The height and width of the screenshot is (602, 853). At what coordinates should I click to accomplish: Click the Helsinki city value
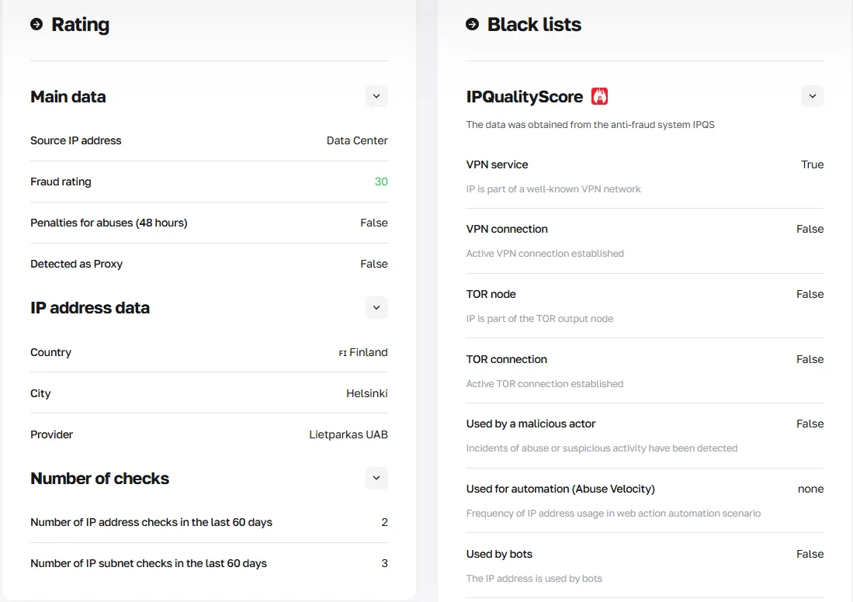tap(366, 393)
